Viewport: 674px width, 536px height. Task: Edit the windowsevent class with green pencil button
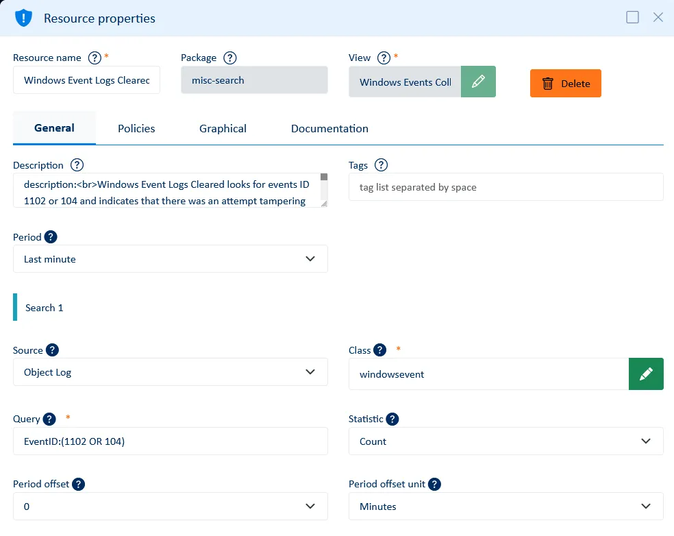[x=645, y=374]
